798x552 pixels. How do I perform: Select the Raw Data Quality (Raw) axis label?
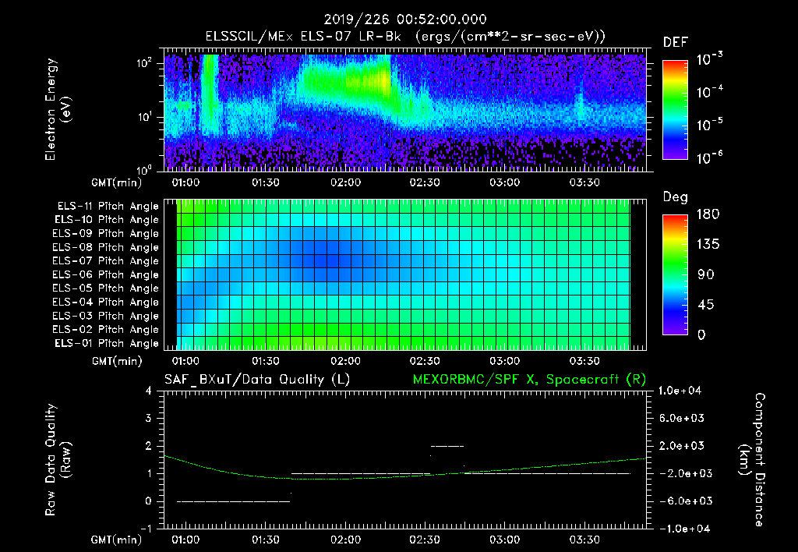pos(58,460)
